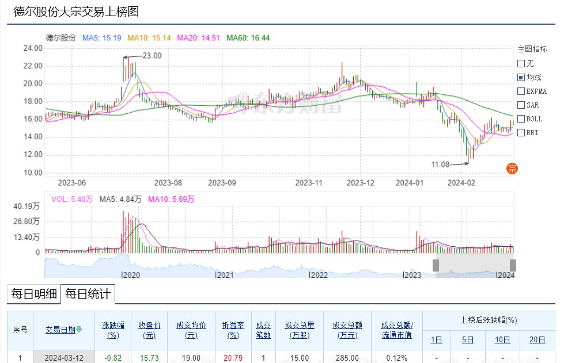Click the orange 宗 block trade marker icon

coord(512,169)
